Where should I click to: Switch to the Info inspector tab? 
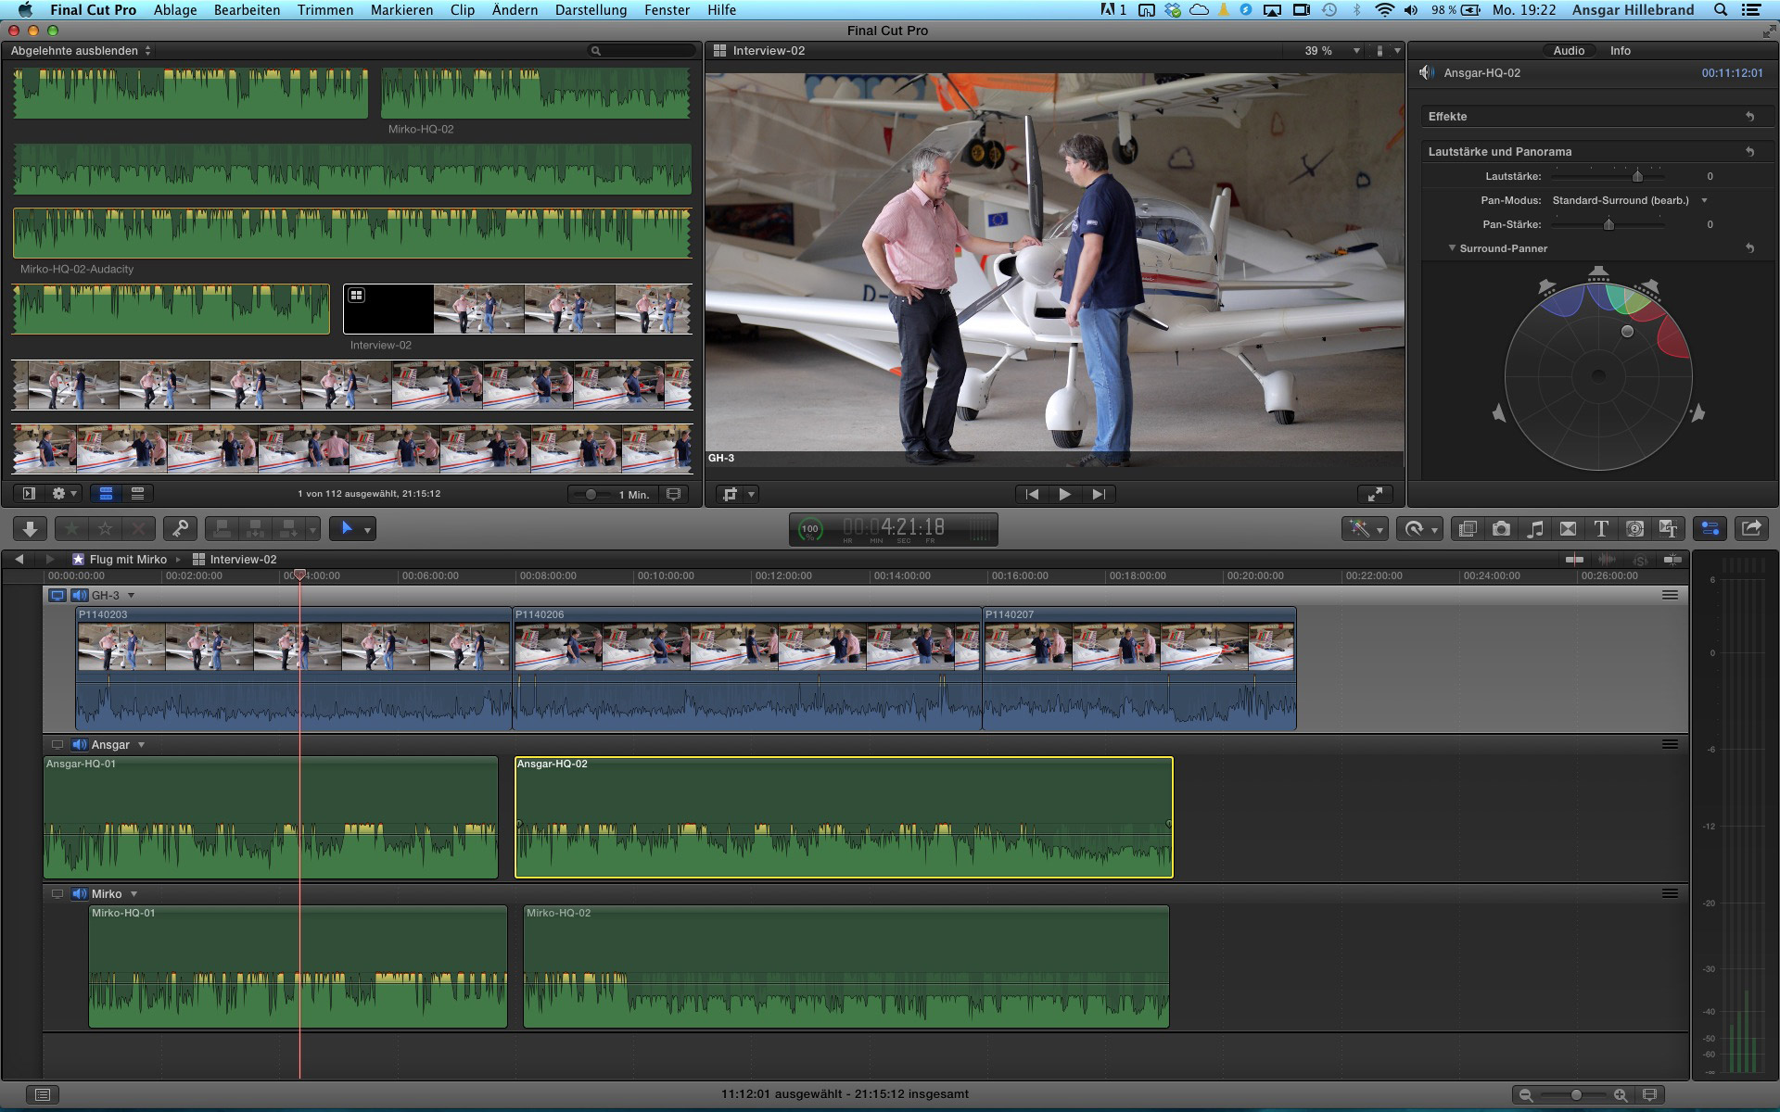[x=1620, y=51]
